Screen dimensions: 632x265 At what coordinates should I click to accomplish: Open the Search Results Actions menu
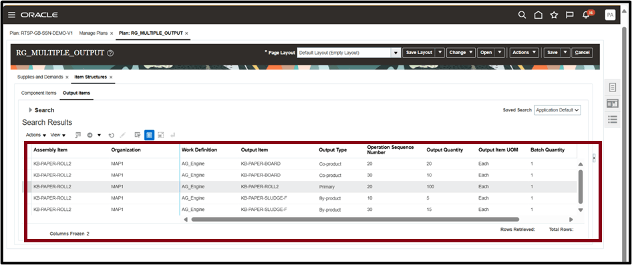(x=36, y=136)
